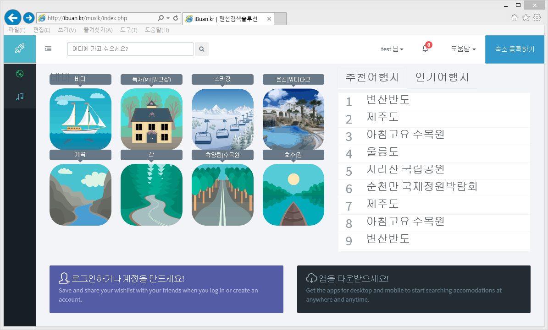Open the notification bell icon
The width and height of the screenshot is (548, 330).
425,49
